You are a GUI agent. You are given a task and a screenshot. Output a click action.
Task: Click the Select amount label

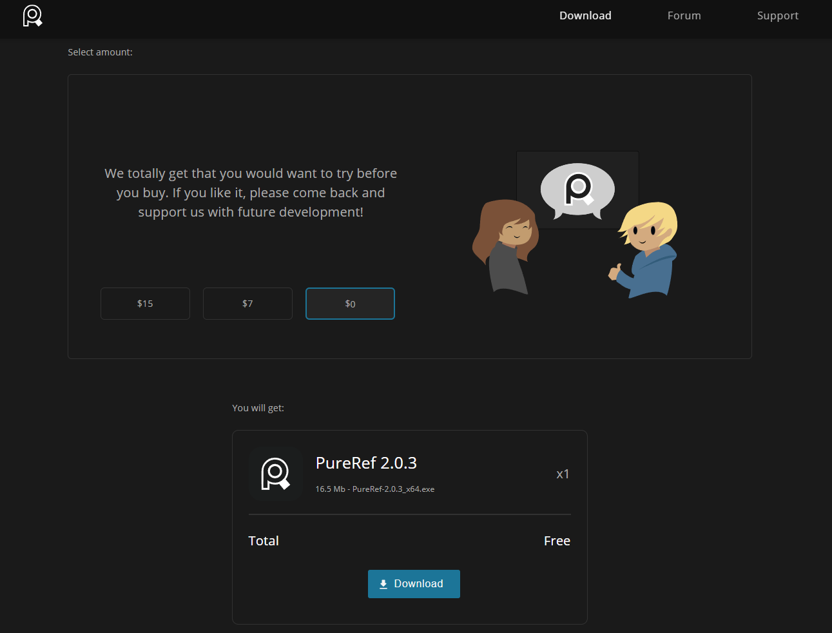point(100,52)
